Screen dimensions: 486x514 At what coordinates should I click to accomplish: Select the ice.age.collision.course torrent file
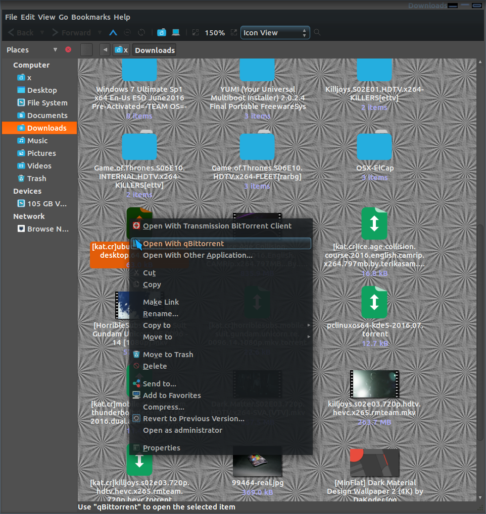tap(374, 223)
